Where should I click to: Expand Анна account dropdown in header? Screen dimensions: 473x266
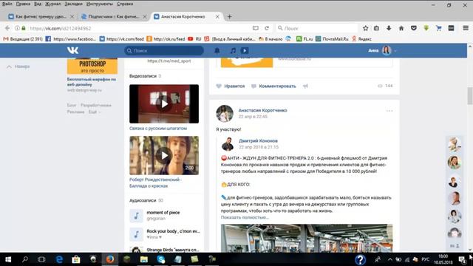pyautogui.click(x=382, y=51)
